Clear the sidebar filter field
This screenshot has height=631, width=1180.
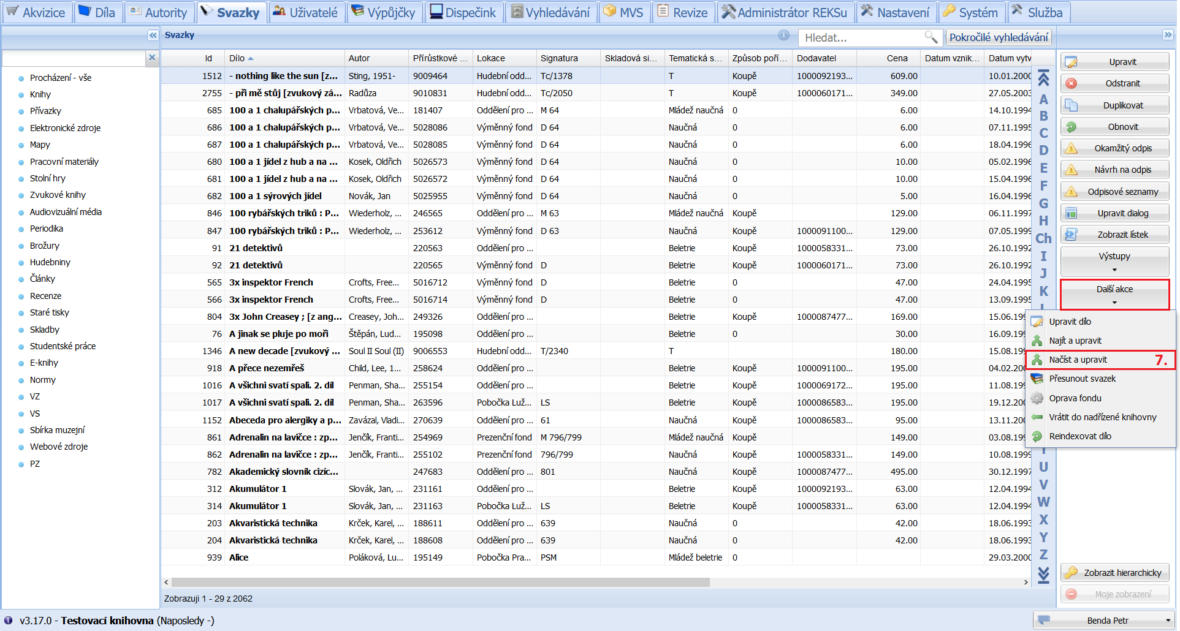[152, 58]
